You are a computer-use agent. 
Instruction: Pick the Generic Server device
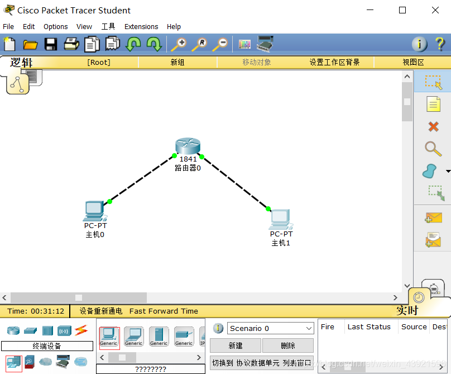159,336
